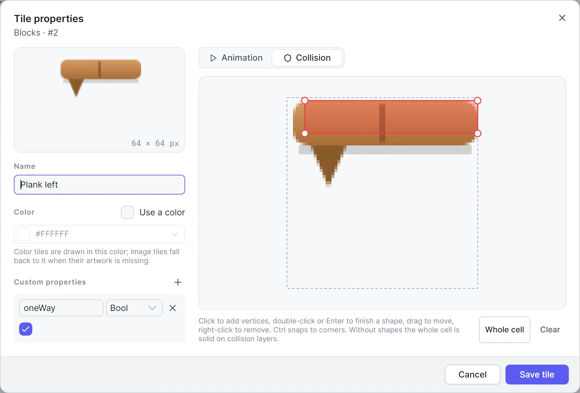Remove the oneWay custom property
Screen dimensions: 580x393
pos(173,308)
